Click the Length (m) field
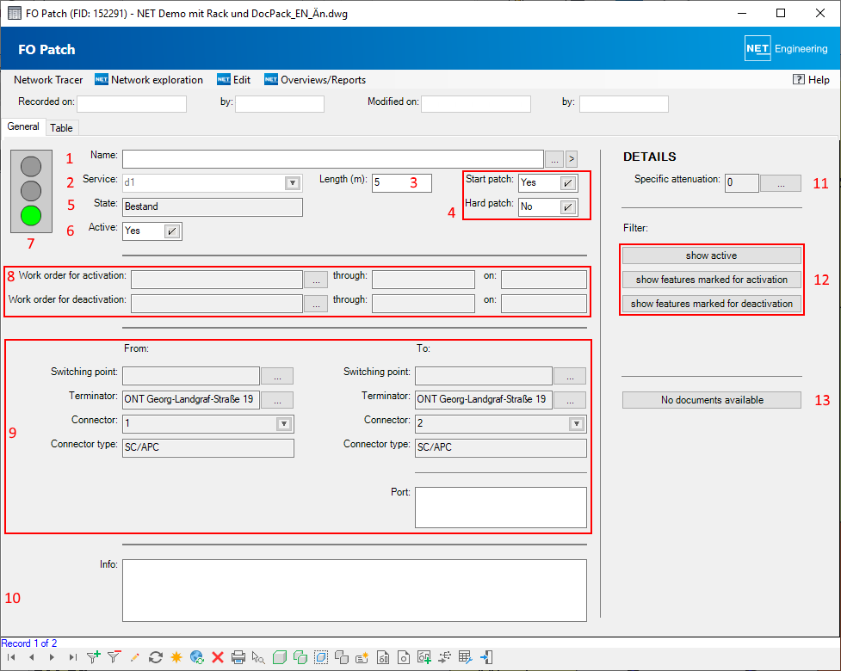 point(402,183)
